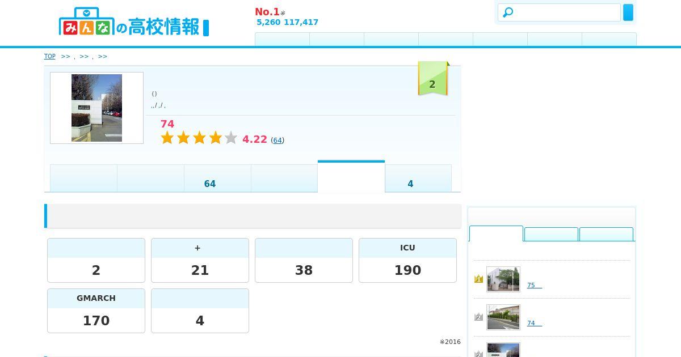The height and width of the screenshot is (357, 681).
Task: Click the ※2016 footnote text
Action: pos(450,342)
